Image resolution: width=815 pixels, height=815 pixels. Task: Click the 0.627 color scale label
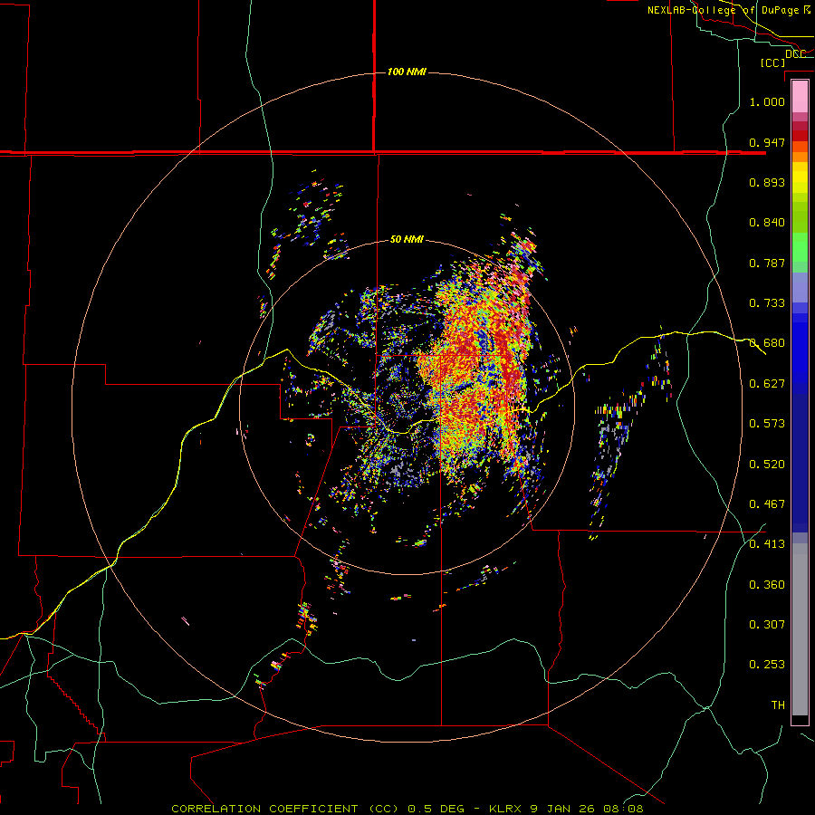767,384
